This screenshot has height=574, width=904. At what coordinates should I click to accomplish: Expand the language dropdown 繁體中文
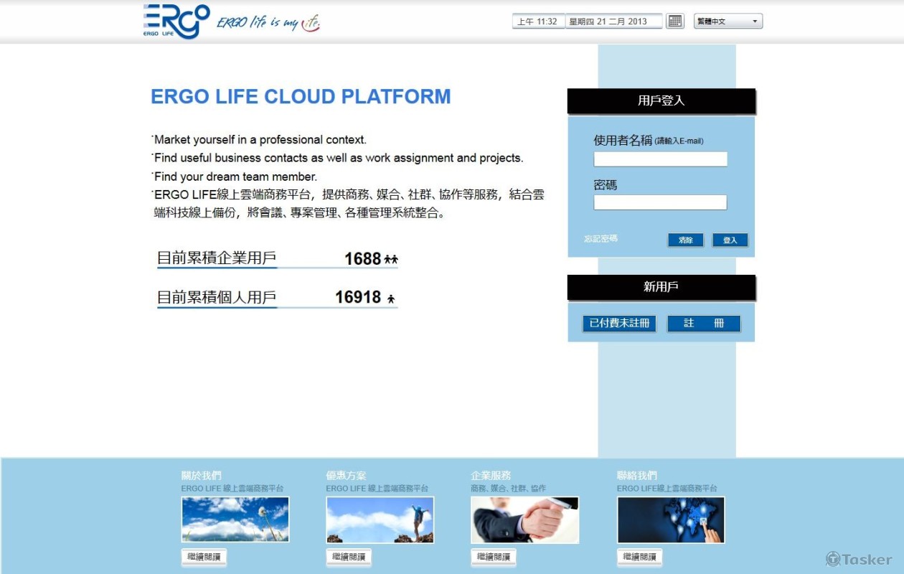tap(728, 22)
